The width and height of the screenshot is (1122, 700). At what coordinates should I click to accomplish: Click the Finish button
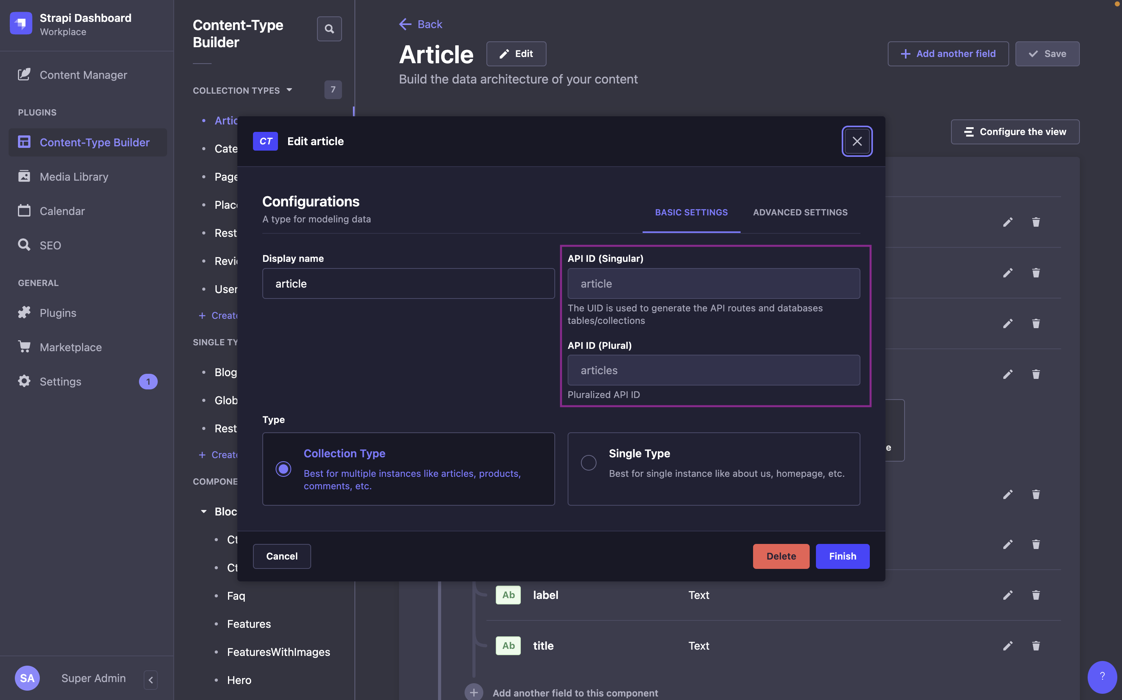tap(842, 556)
